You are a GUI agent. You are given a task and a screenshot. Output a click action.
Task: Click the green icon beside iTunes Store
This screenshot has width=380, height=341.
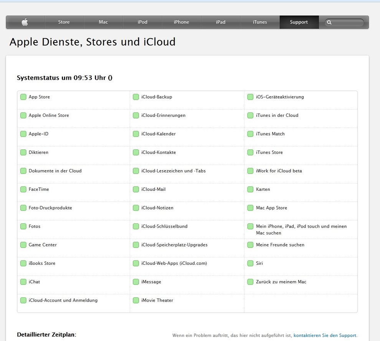[x=250, y=152]
